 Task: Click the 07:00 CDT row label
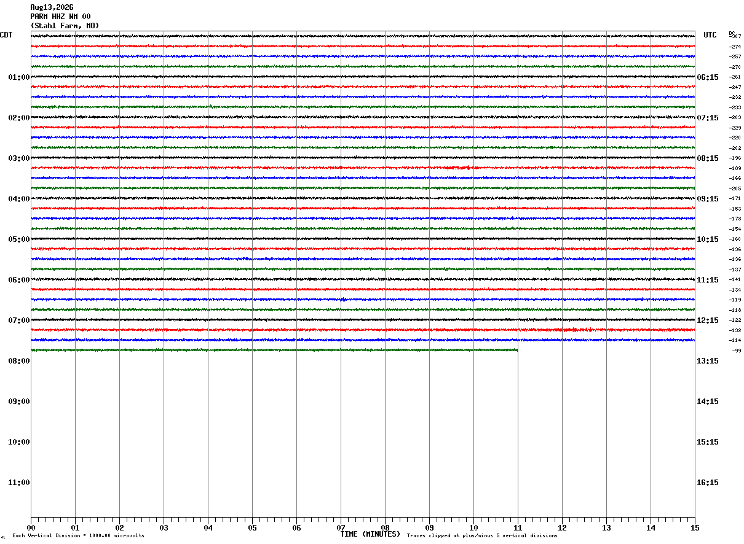coord(19,321)
